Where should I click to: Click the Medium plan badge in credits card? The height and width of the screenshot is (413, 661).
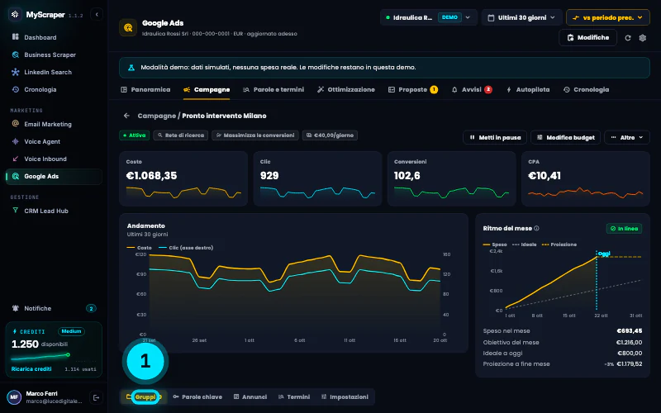[x=71, y=331]
